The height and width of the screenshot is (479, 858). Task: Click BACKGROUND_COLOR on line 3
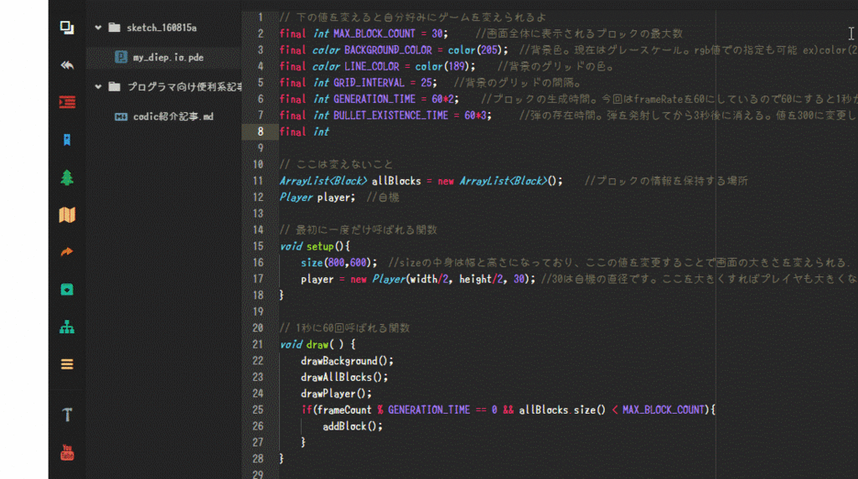(388, 49)
